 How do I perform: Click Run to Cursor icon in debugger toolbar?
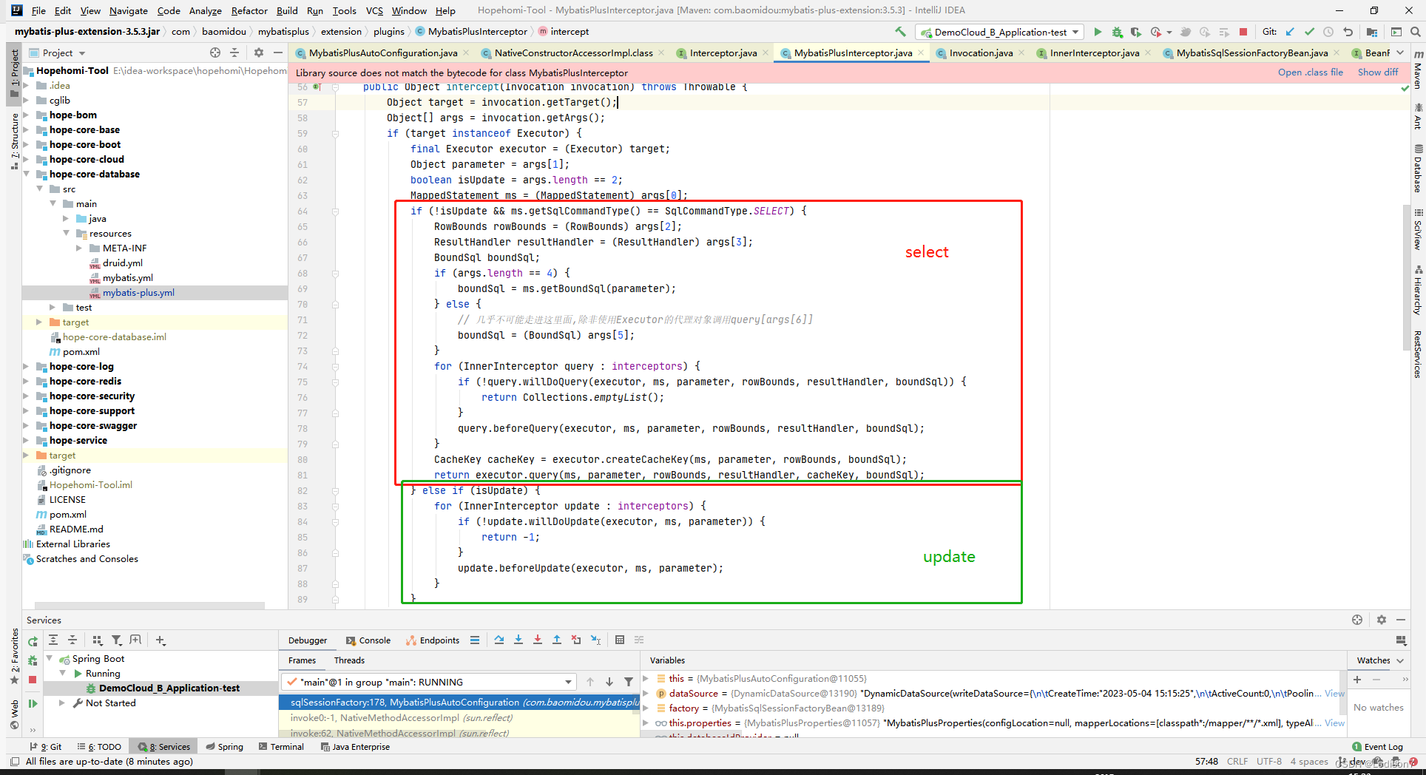tap(595, 640)
